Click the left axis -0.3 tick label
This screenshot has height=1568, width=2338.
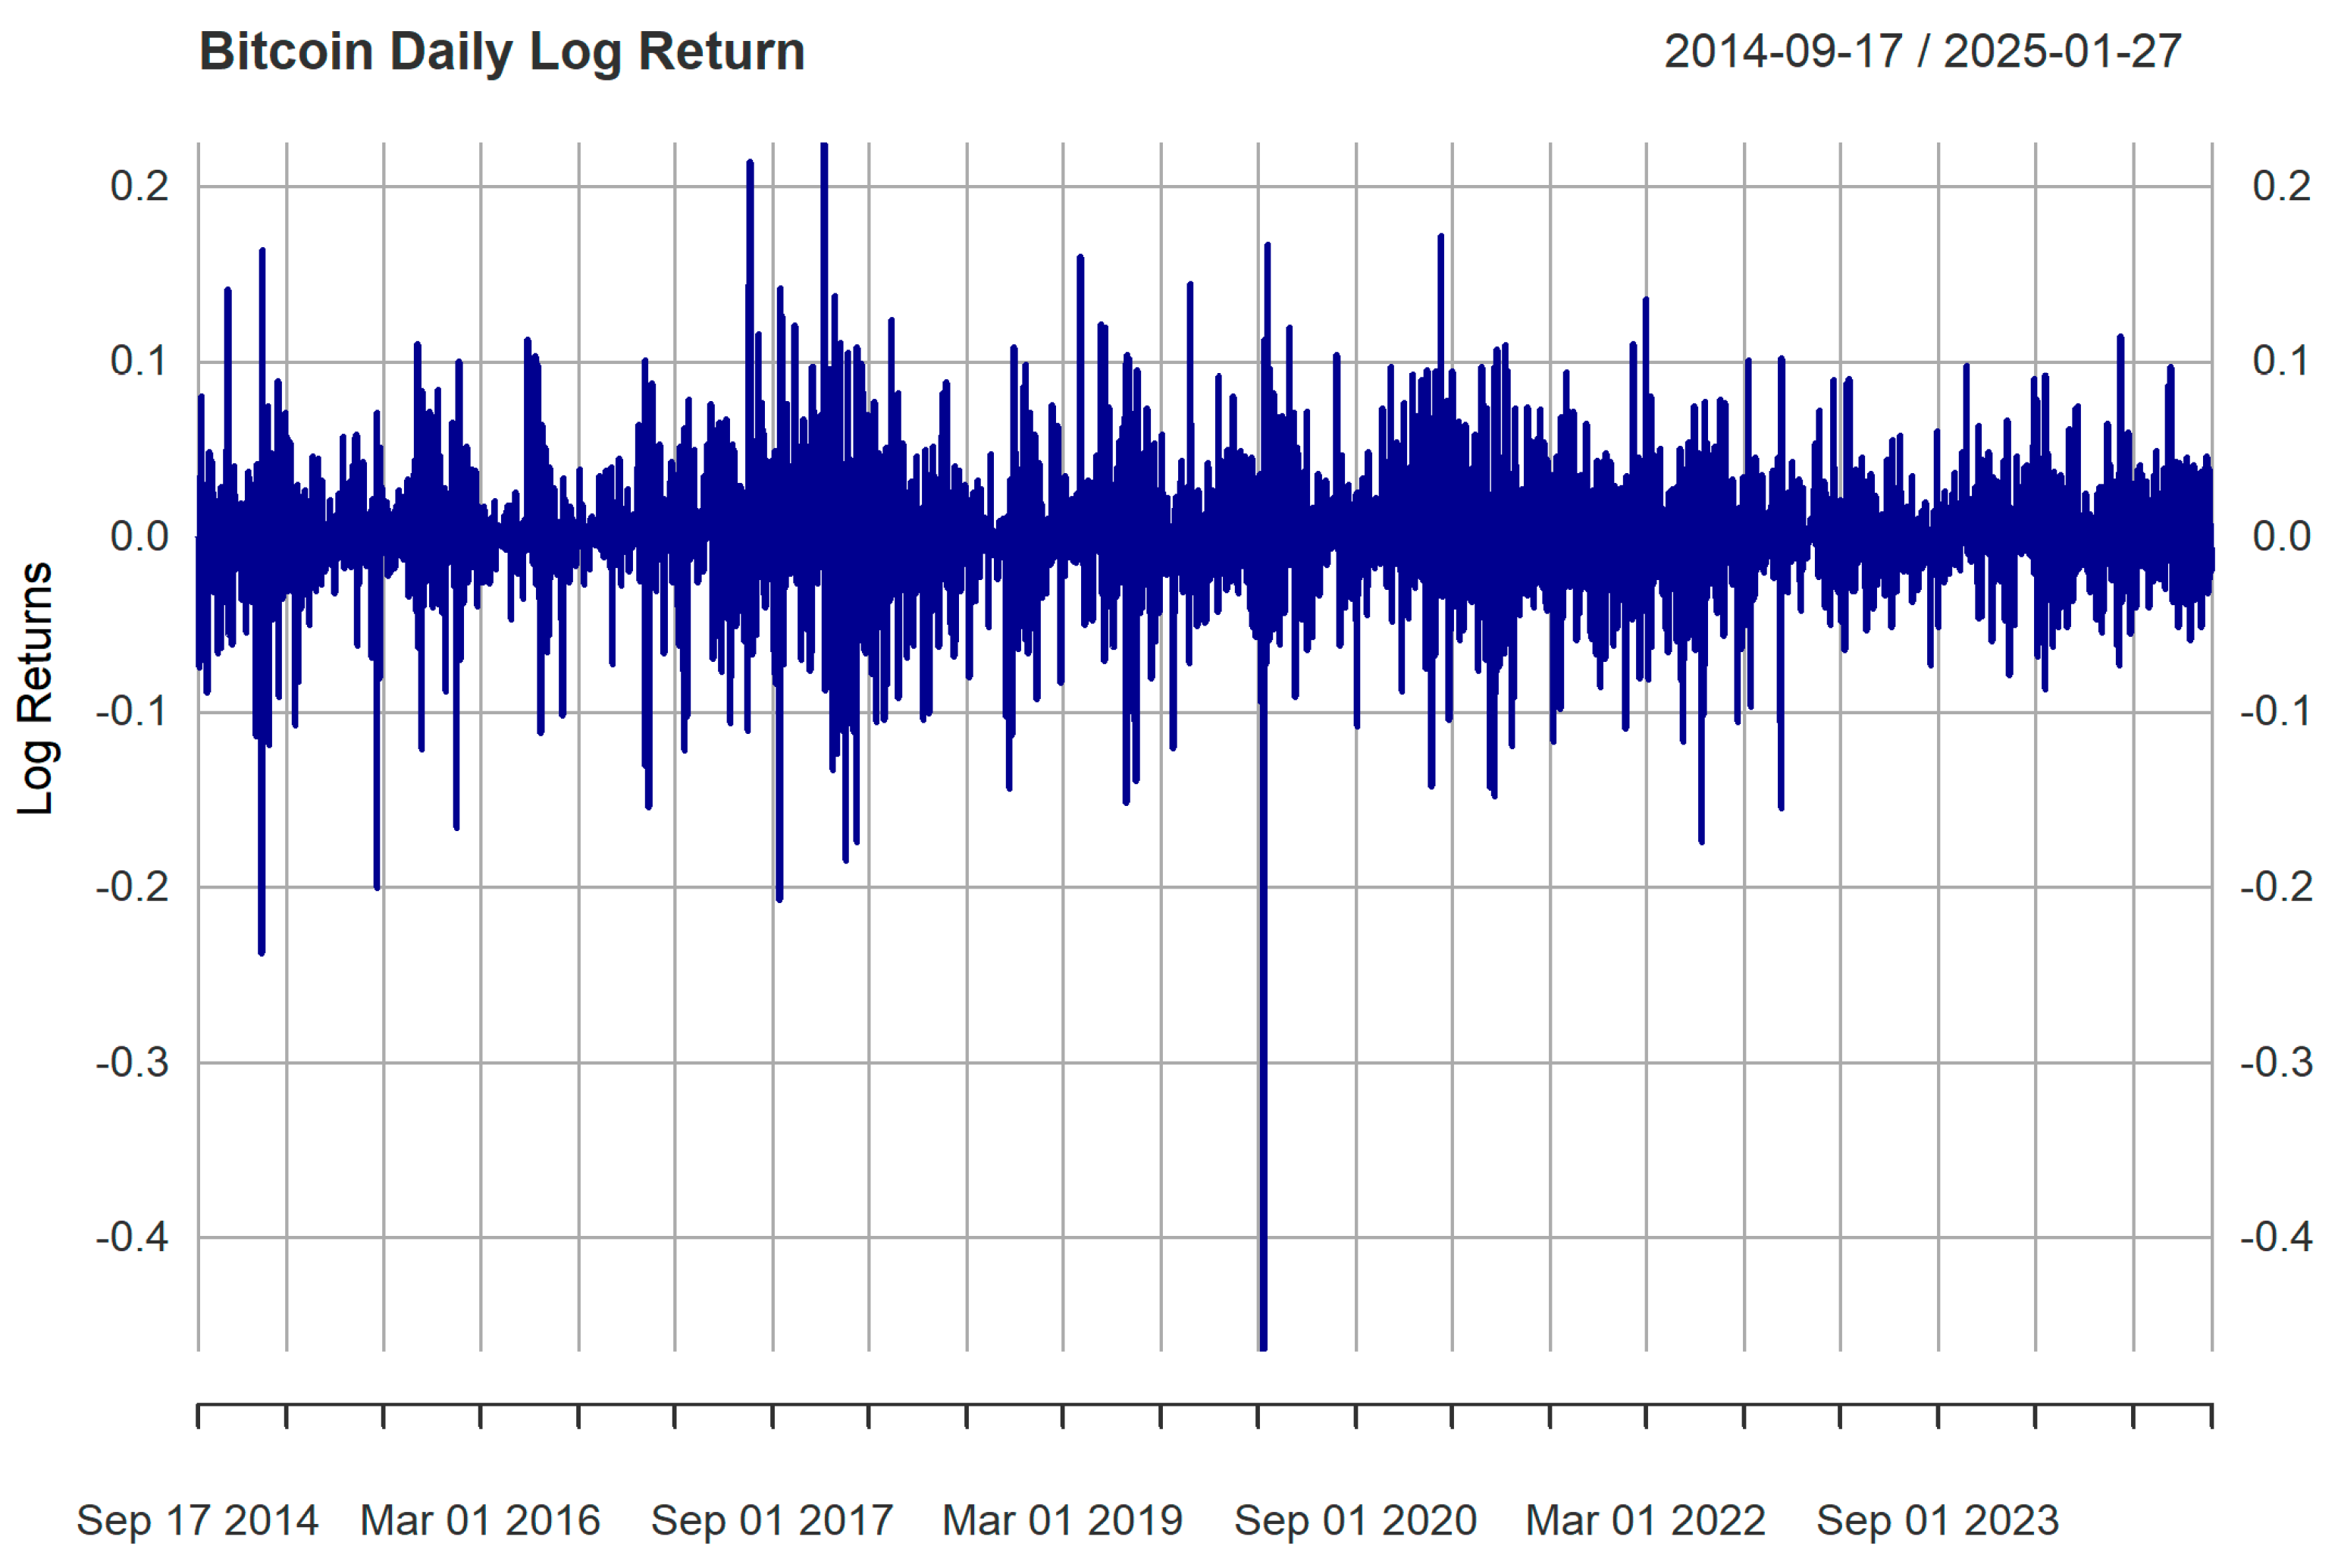132,1062
